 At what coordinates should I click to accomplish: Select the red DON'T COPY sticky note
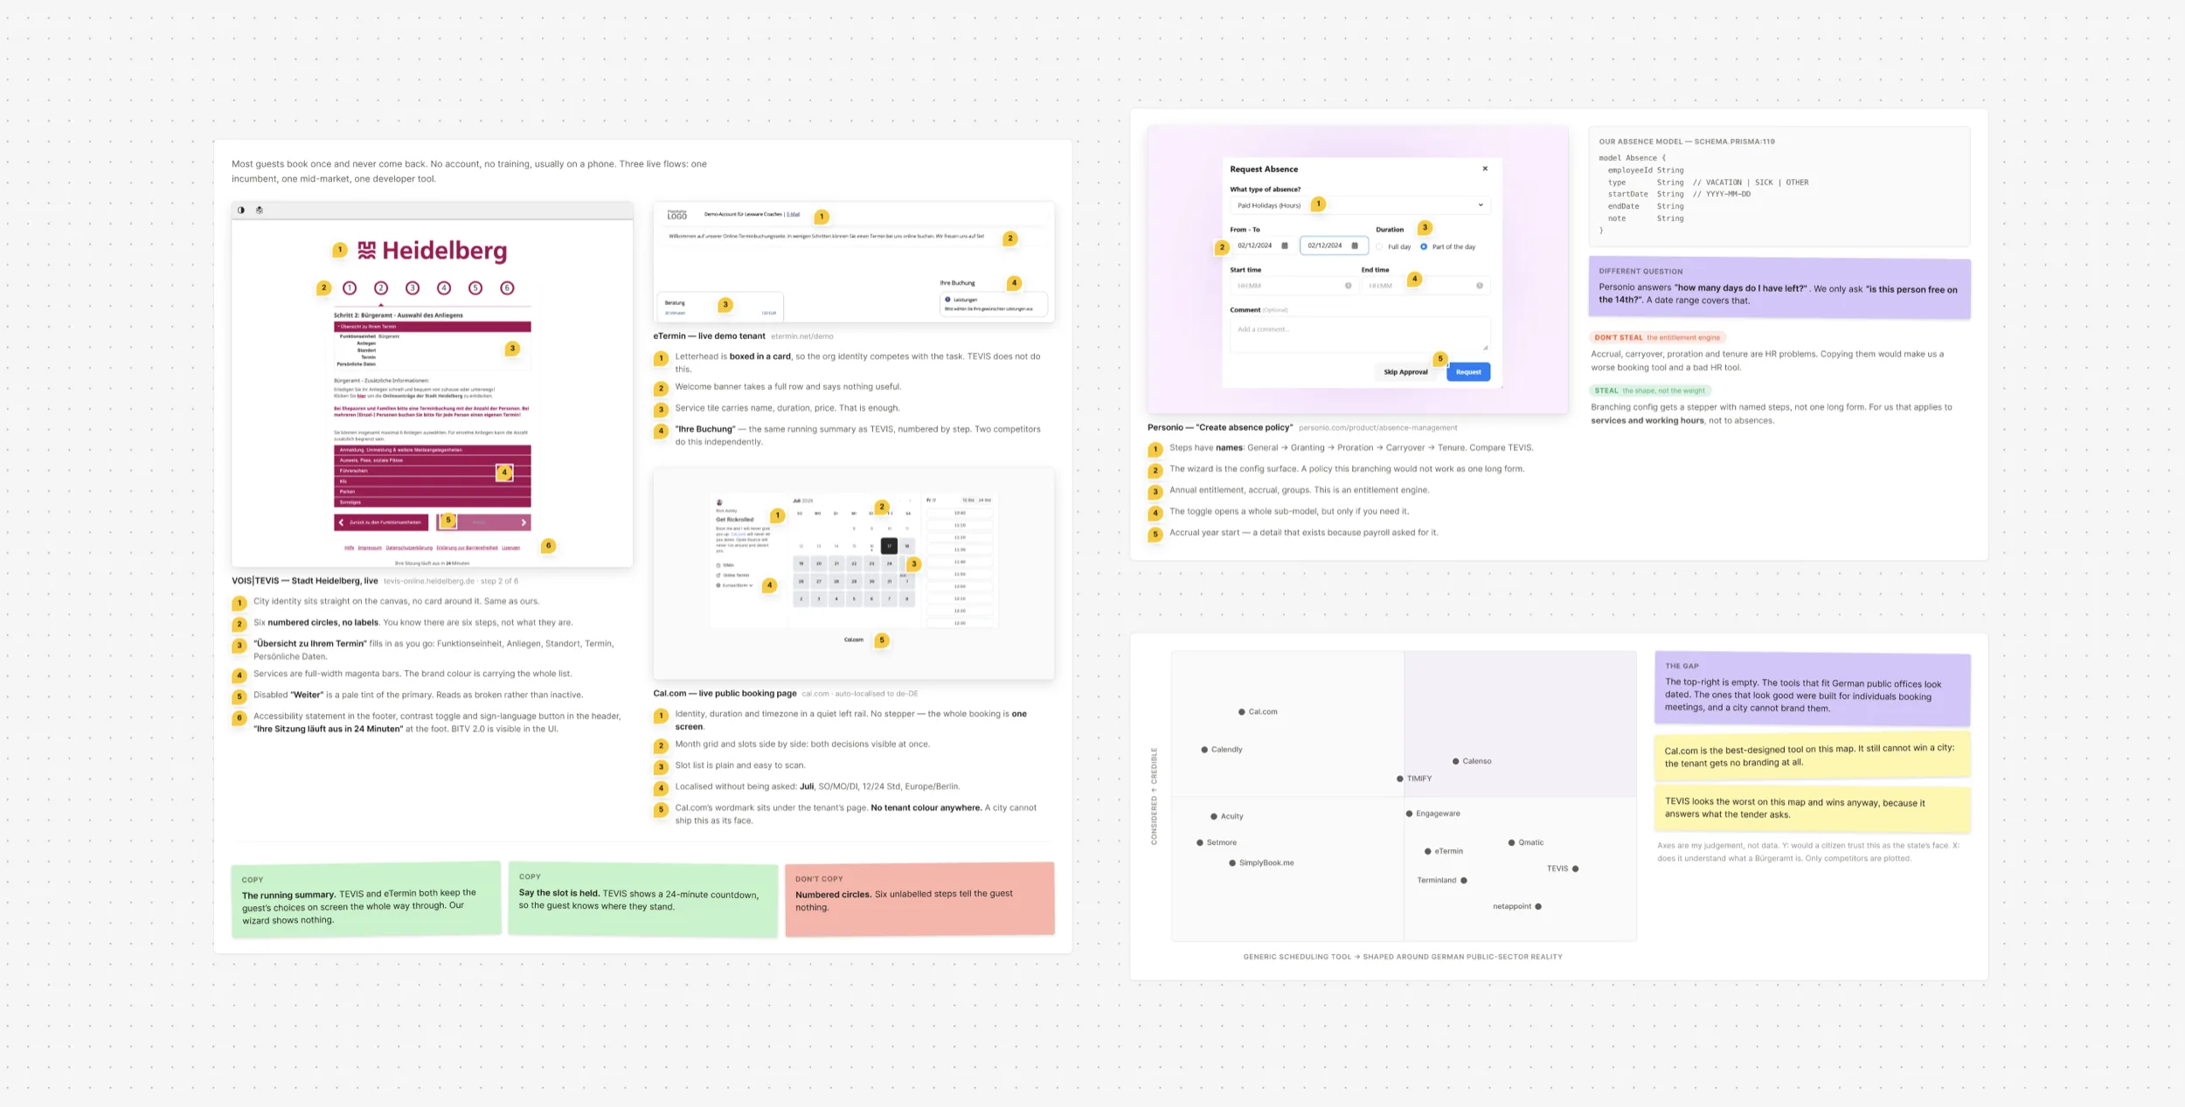click(919, 899)
